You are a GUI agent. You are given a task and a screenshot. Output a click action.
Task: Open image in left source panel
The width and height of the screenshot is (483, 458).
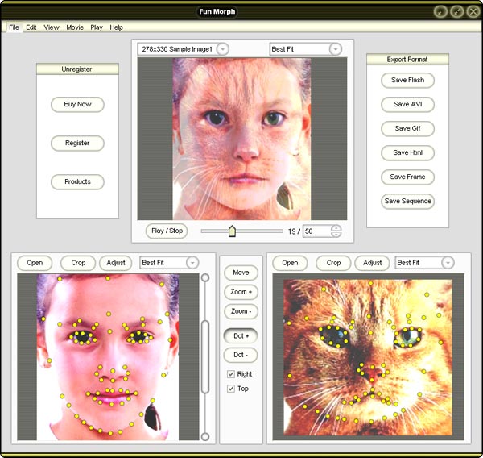(x=35, y=263)
